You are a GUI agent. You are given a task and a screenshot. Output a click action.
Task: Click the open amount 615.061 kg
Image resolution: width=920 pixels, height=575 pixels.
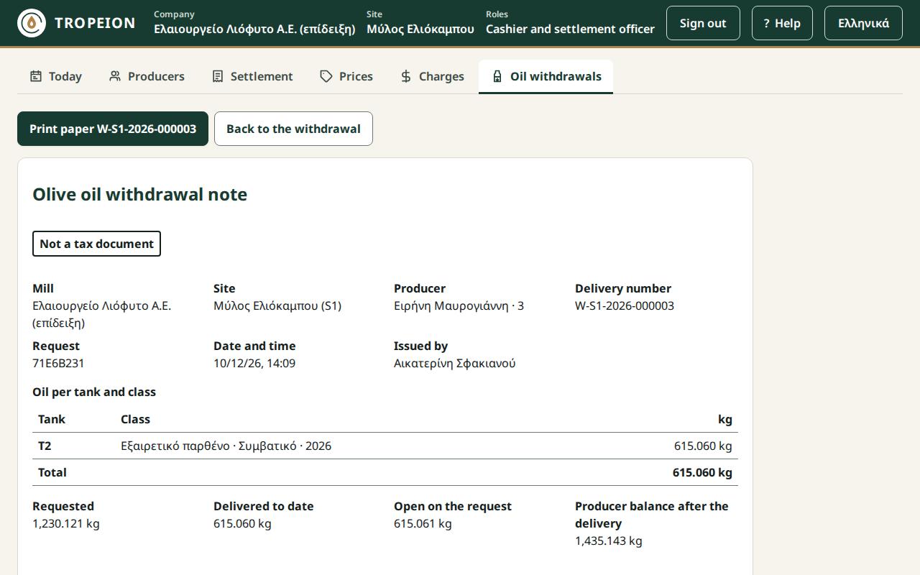423,523
